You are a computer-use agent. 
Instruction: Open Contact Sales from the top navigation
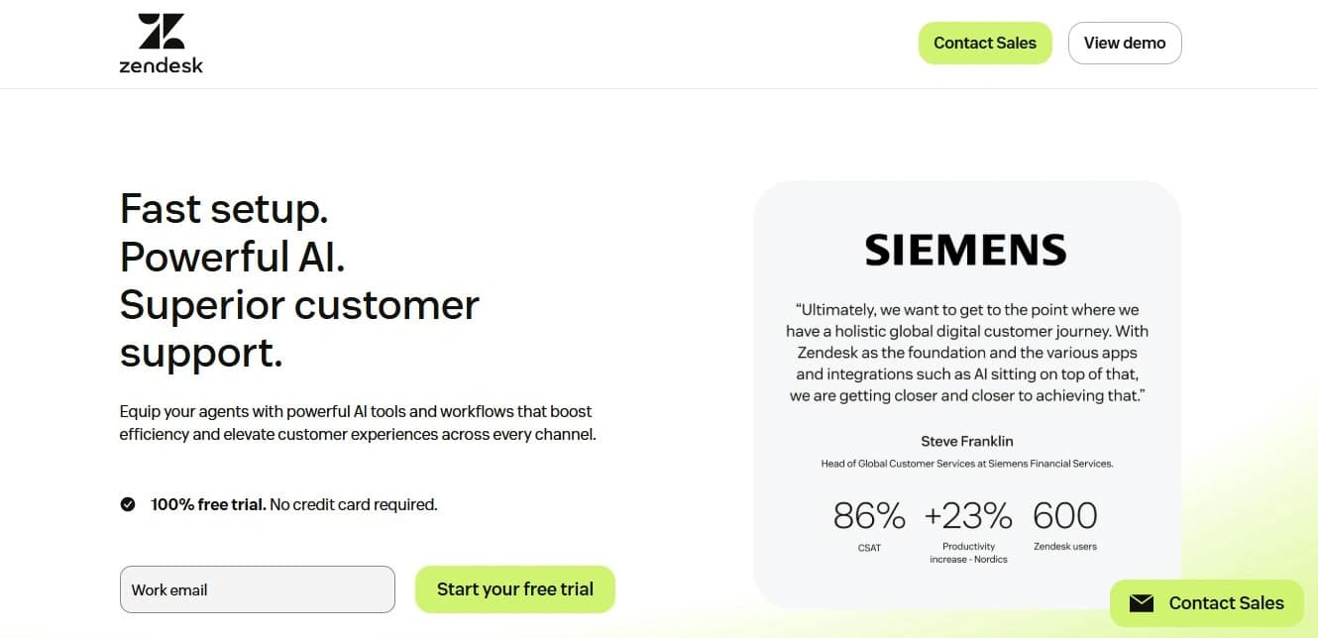pos(984,43)
